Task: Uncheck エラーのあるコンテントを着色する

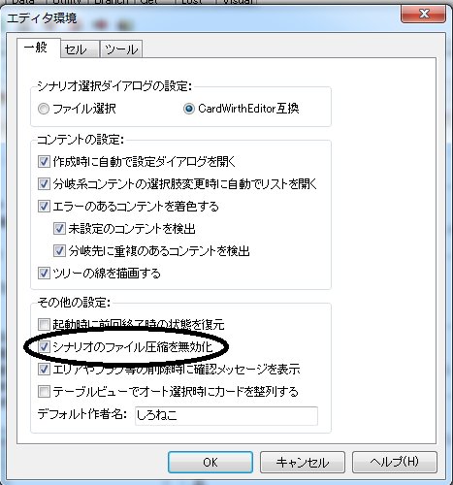Action: pos(44,206)
